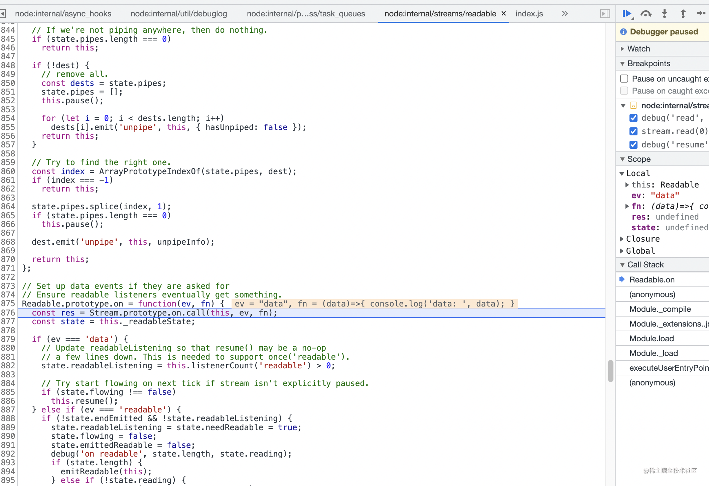Step out of current function
Viewport: 709px width, 486px height.
683,14
